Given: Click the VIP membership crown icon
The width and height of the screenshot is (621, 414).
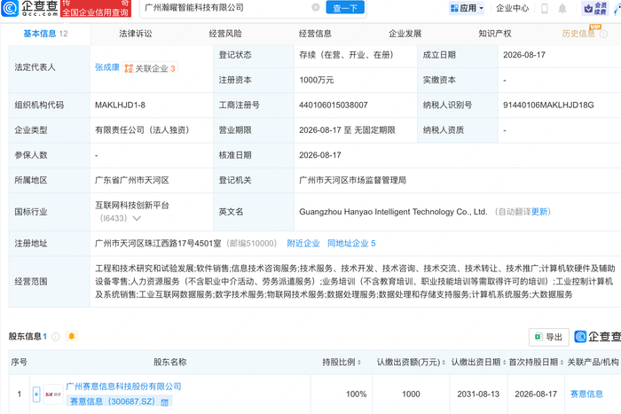Looking at the screenshot, I should pos(588,8).
